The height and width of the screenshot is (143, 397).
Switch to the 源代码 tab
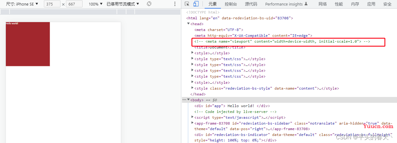[251, 4]
